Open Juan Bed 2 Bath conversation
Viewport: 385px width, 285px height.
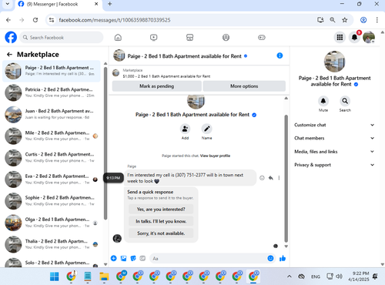(x=52, y=114)
